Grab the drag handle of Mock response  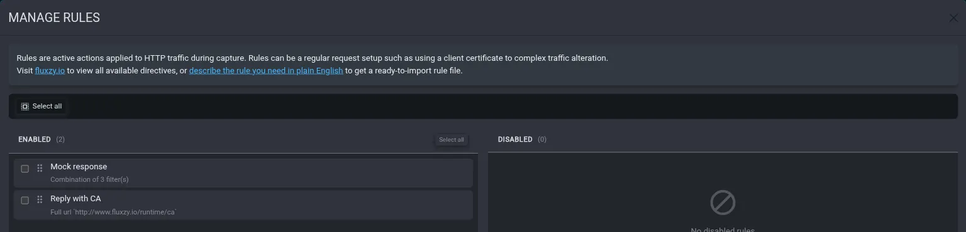coord(40,168)
